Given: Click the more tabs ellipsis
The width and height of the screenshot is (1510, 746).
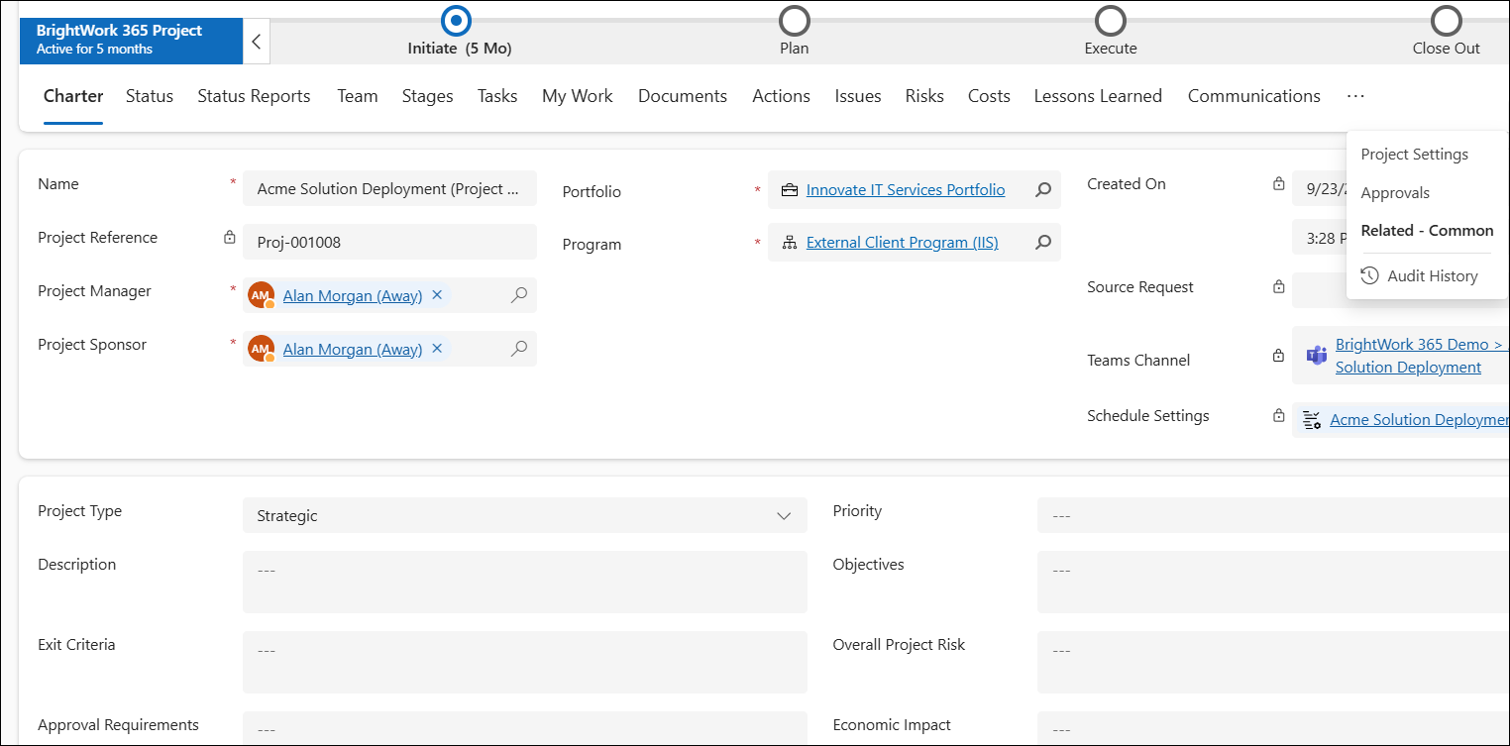Looking at the screenshot, I should (1356, 96).
